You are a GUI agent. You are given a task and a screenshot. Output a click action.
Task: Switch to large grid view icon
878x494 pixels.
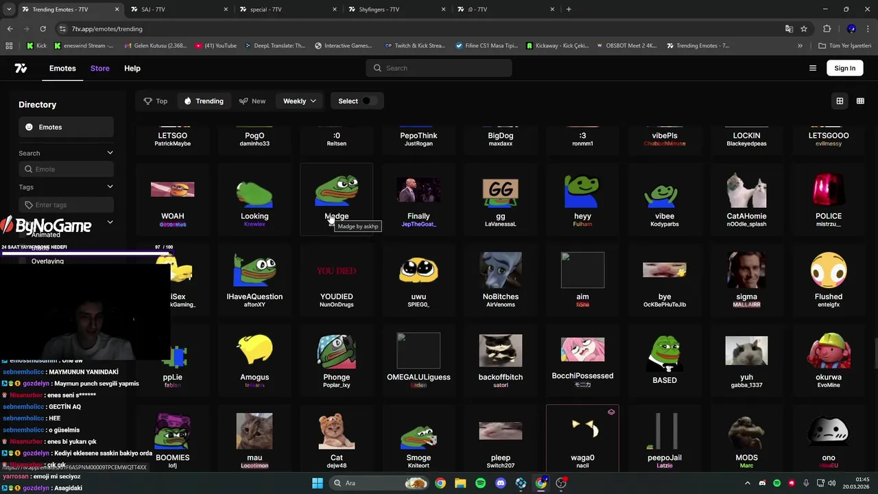click(x=840, y=101)
